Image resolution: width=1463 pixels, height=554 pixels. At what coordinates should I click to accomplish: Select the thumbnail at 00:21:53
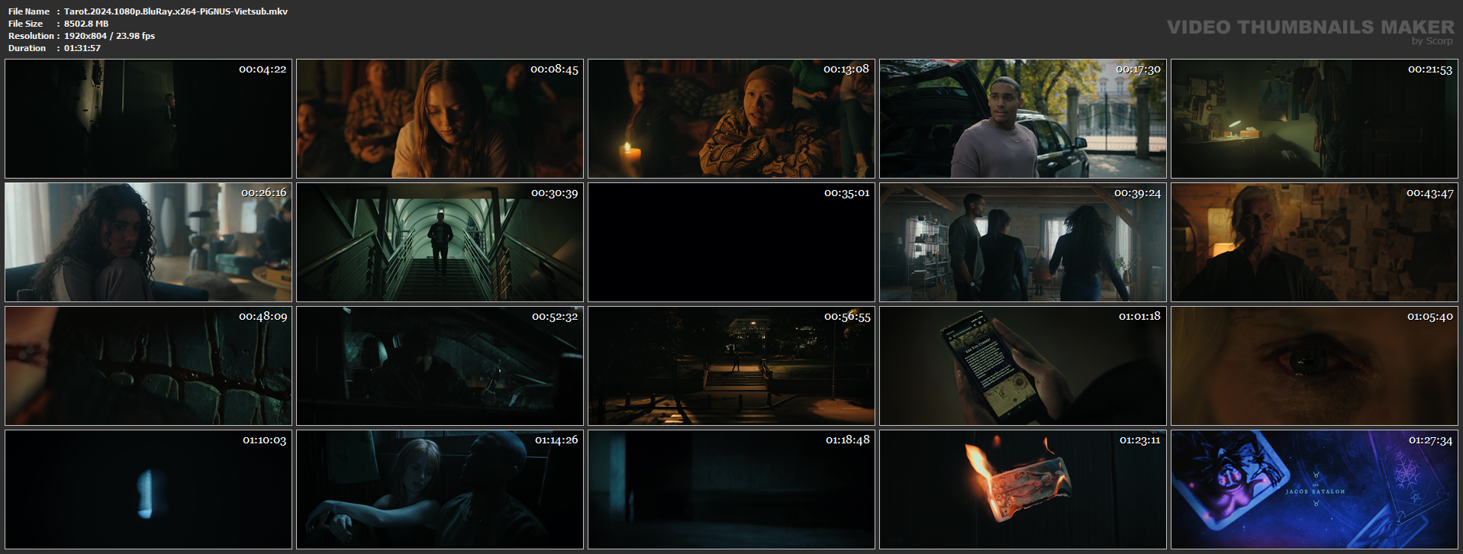[x=1314, y=118]
